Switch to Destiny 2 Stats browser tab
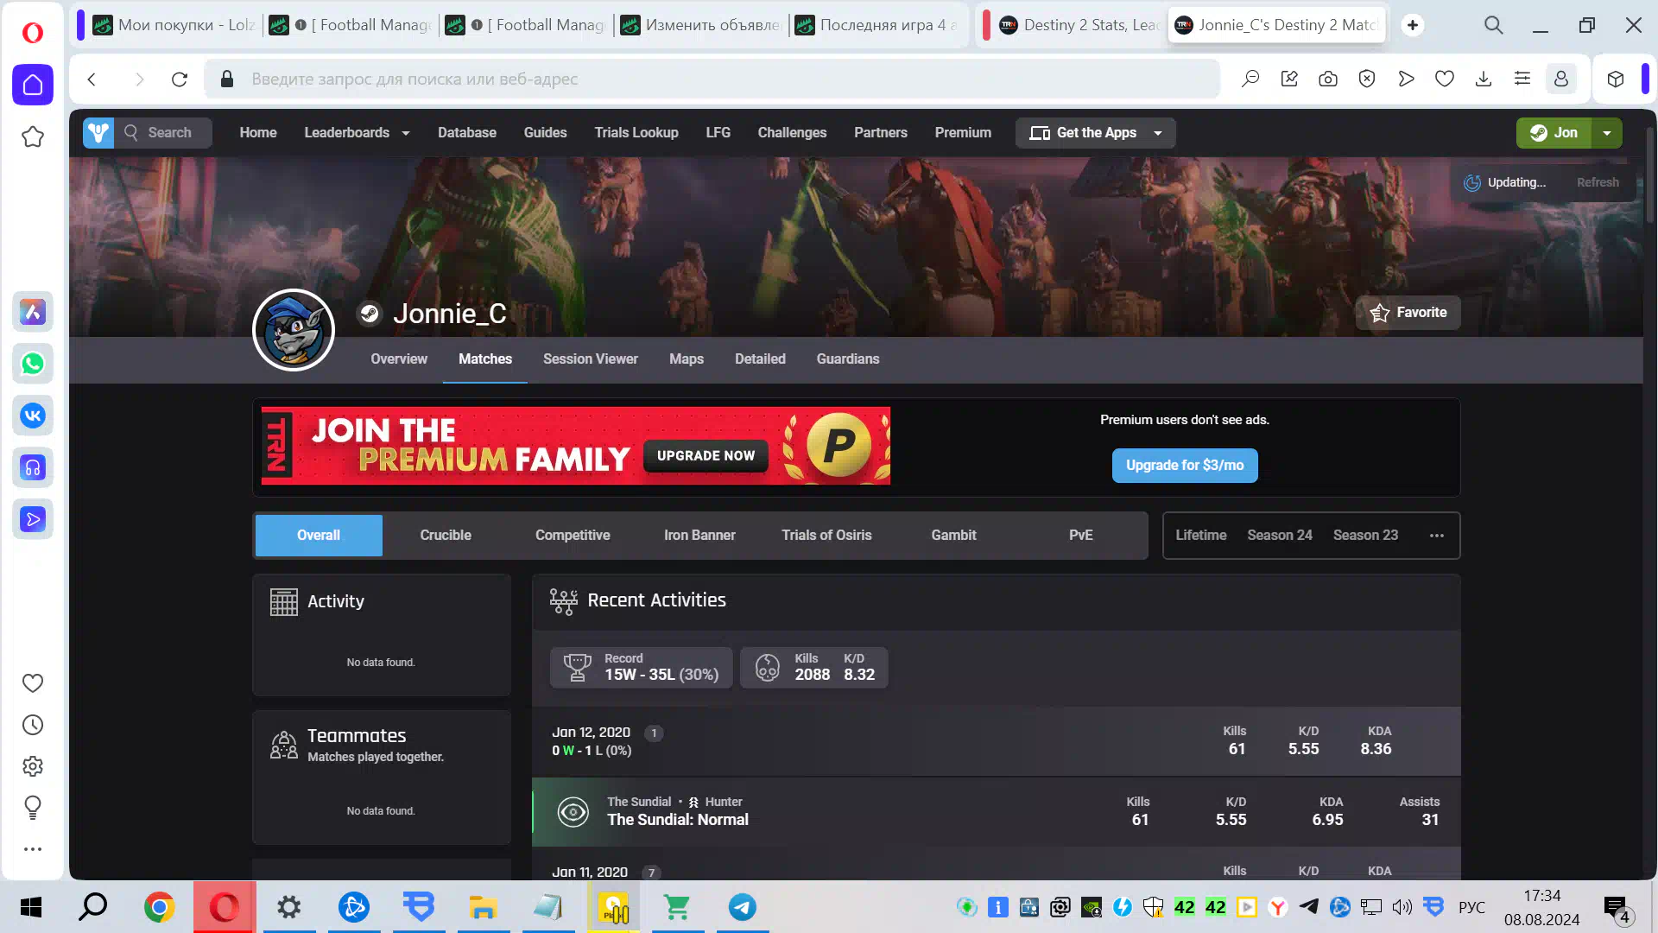This screenshot has height=933, width=1658. [1079, 25]
